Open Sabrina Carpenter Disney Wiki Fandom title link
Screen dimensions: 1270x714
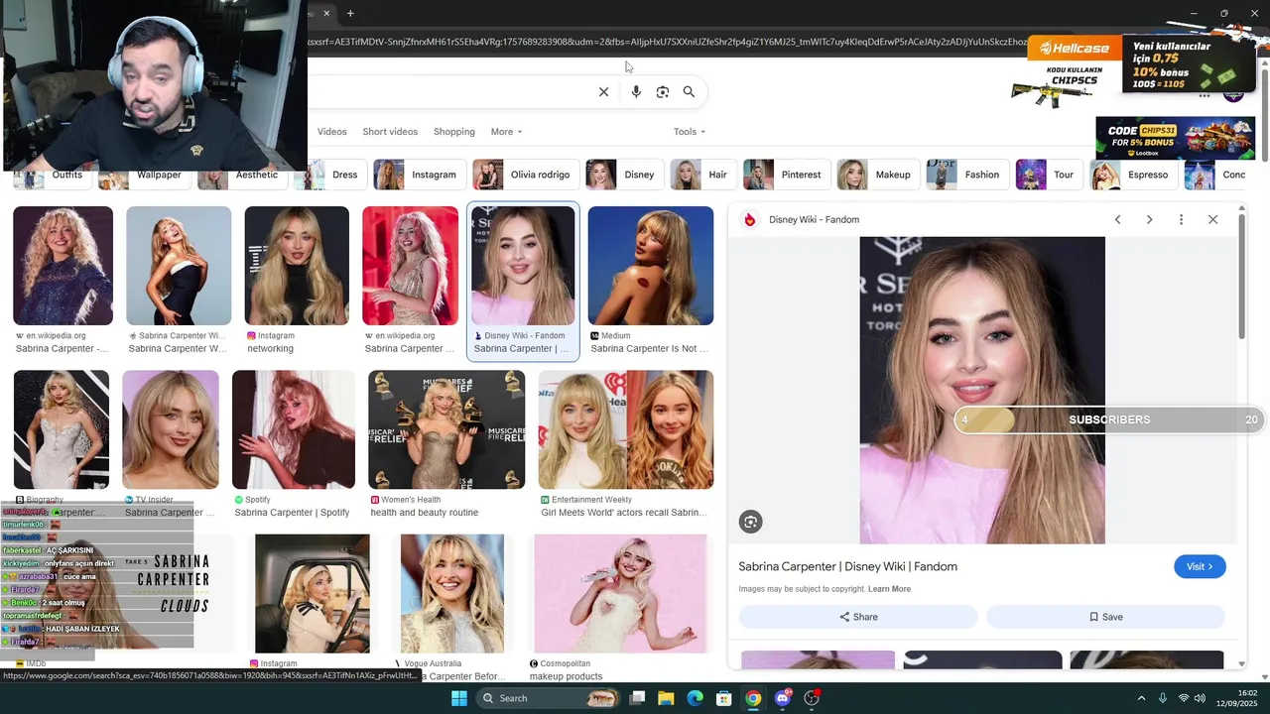click(x=847, y=566)
